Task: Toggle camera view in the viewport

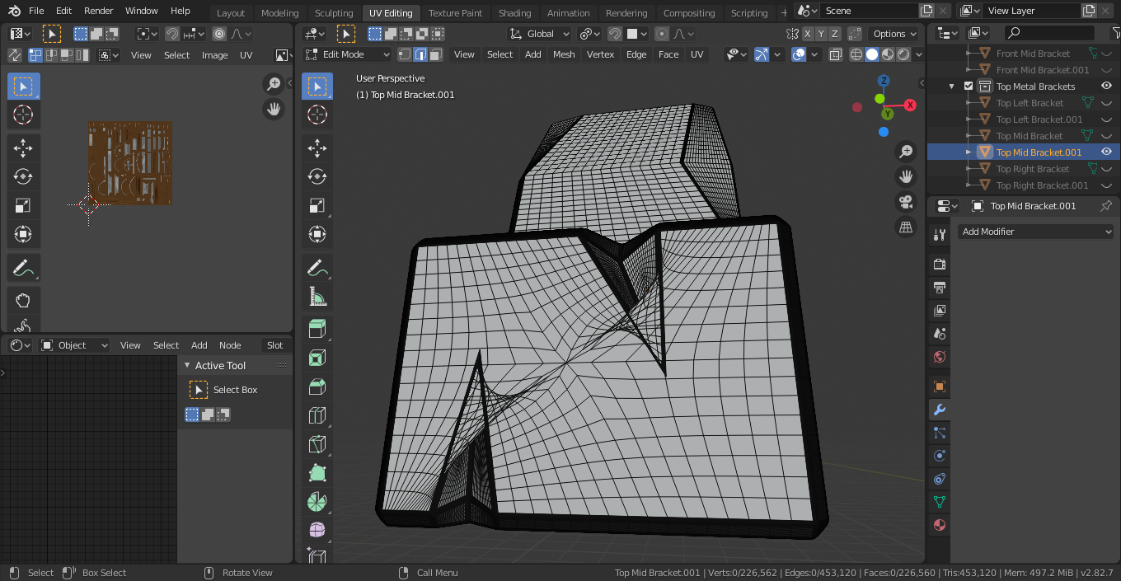Action: (906, 202)
